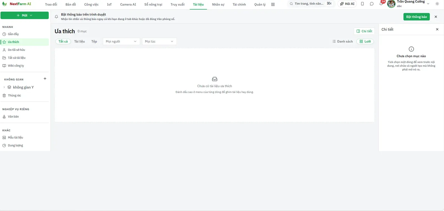Click the NextFarm AI logo
The height and width of the screenshot is (211, 444).
pyautogui.click(x=17, y=4)
